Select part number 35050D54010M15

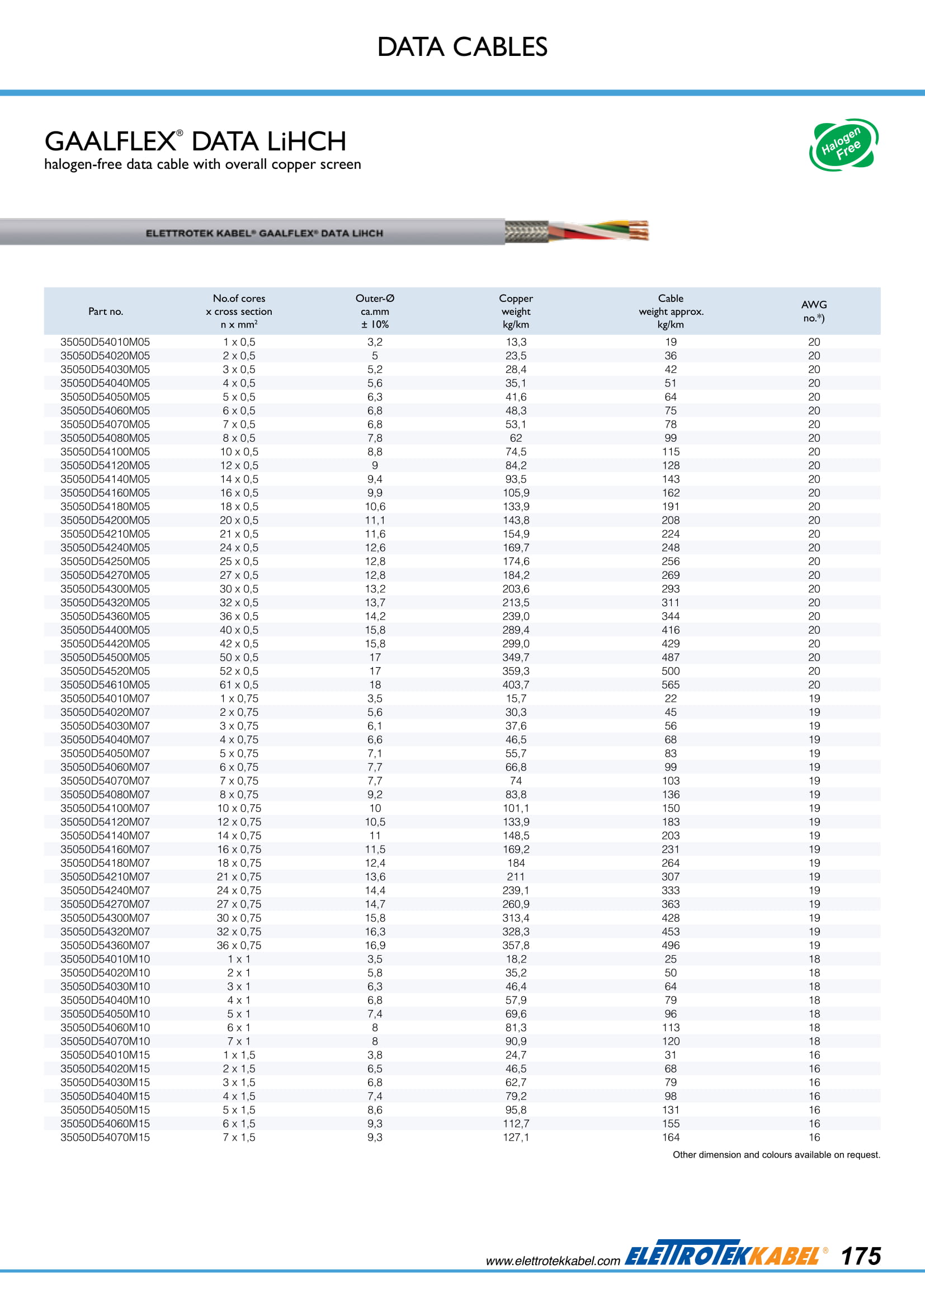pos(105,1055)
